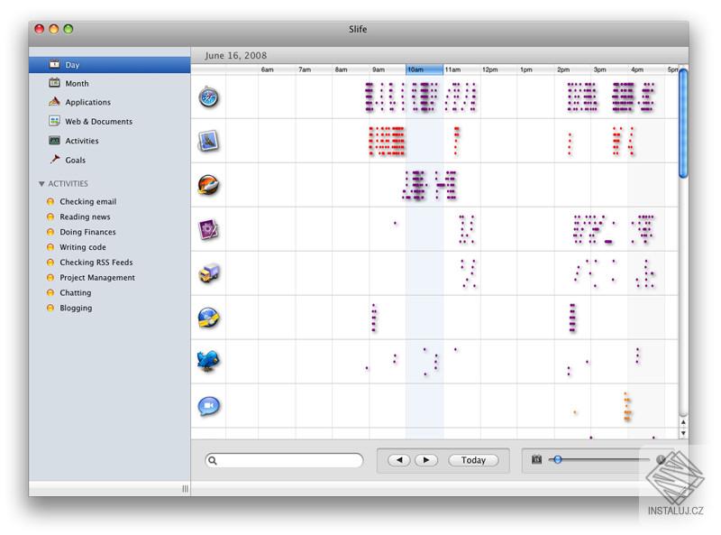Click the 2pm hour header
This screenshot has width=721, height=535.
point(563,69)
